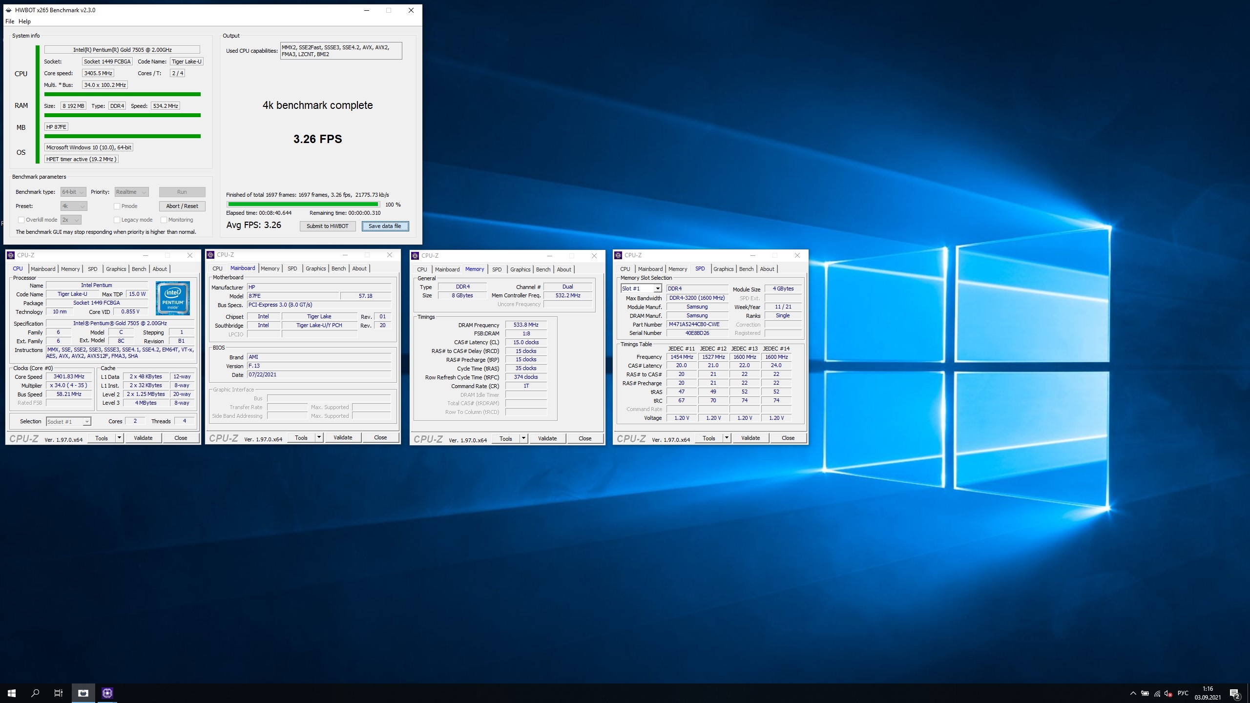Switch to SPD tab in Memory CPU-Z window

click(x=497, y=269)
